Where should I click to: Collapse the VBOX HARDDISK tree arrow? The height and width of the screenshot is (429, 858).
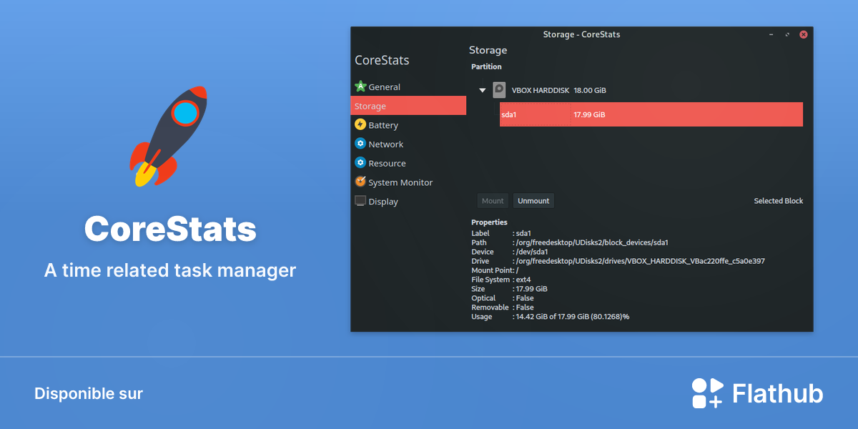tap(483, 91)
